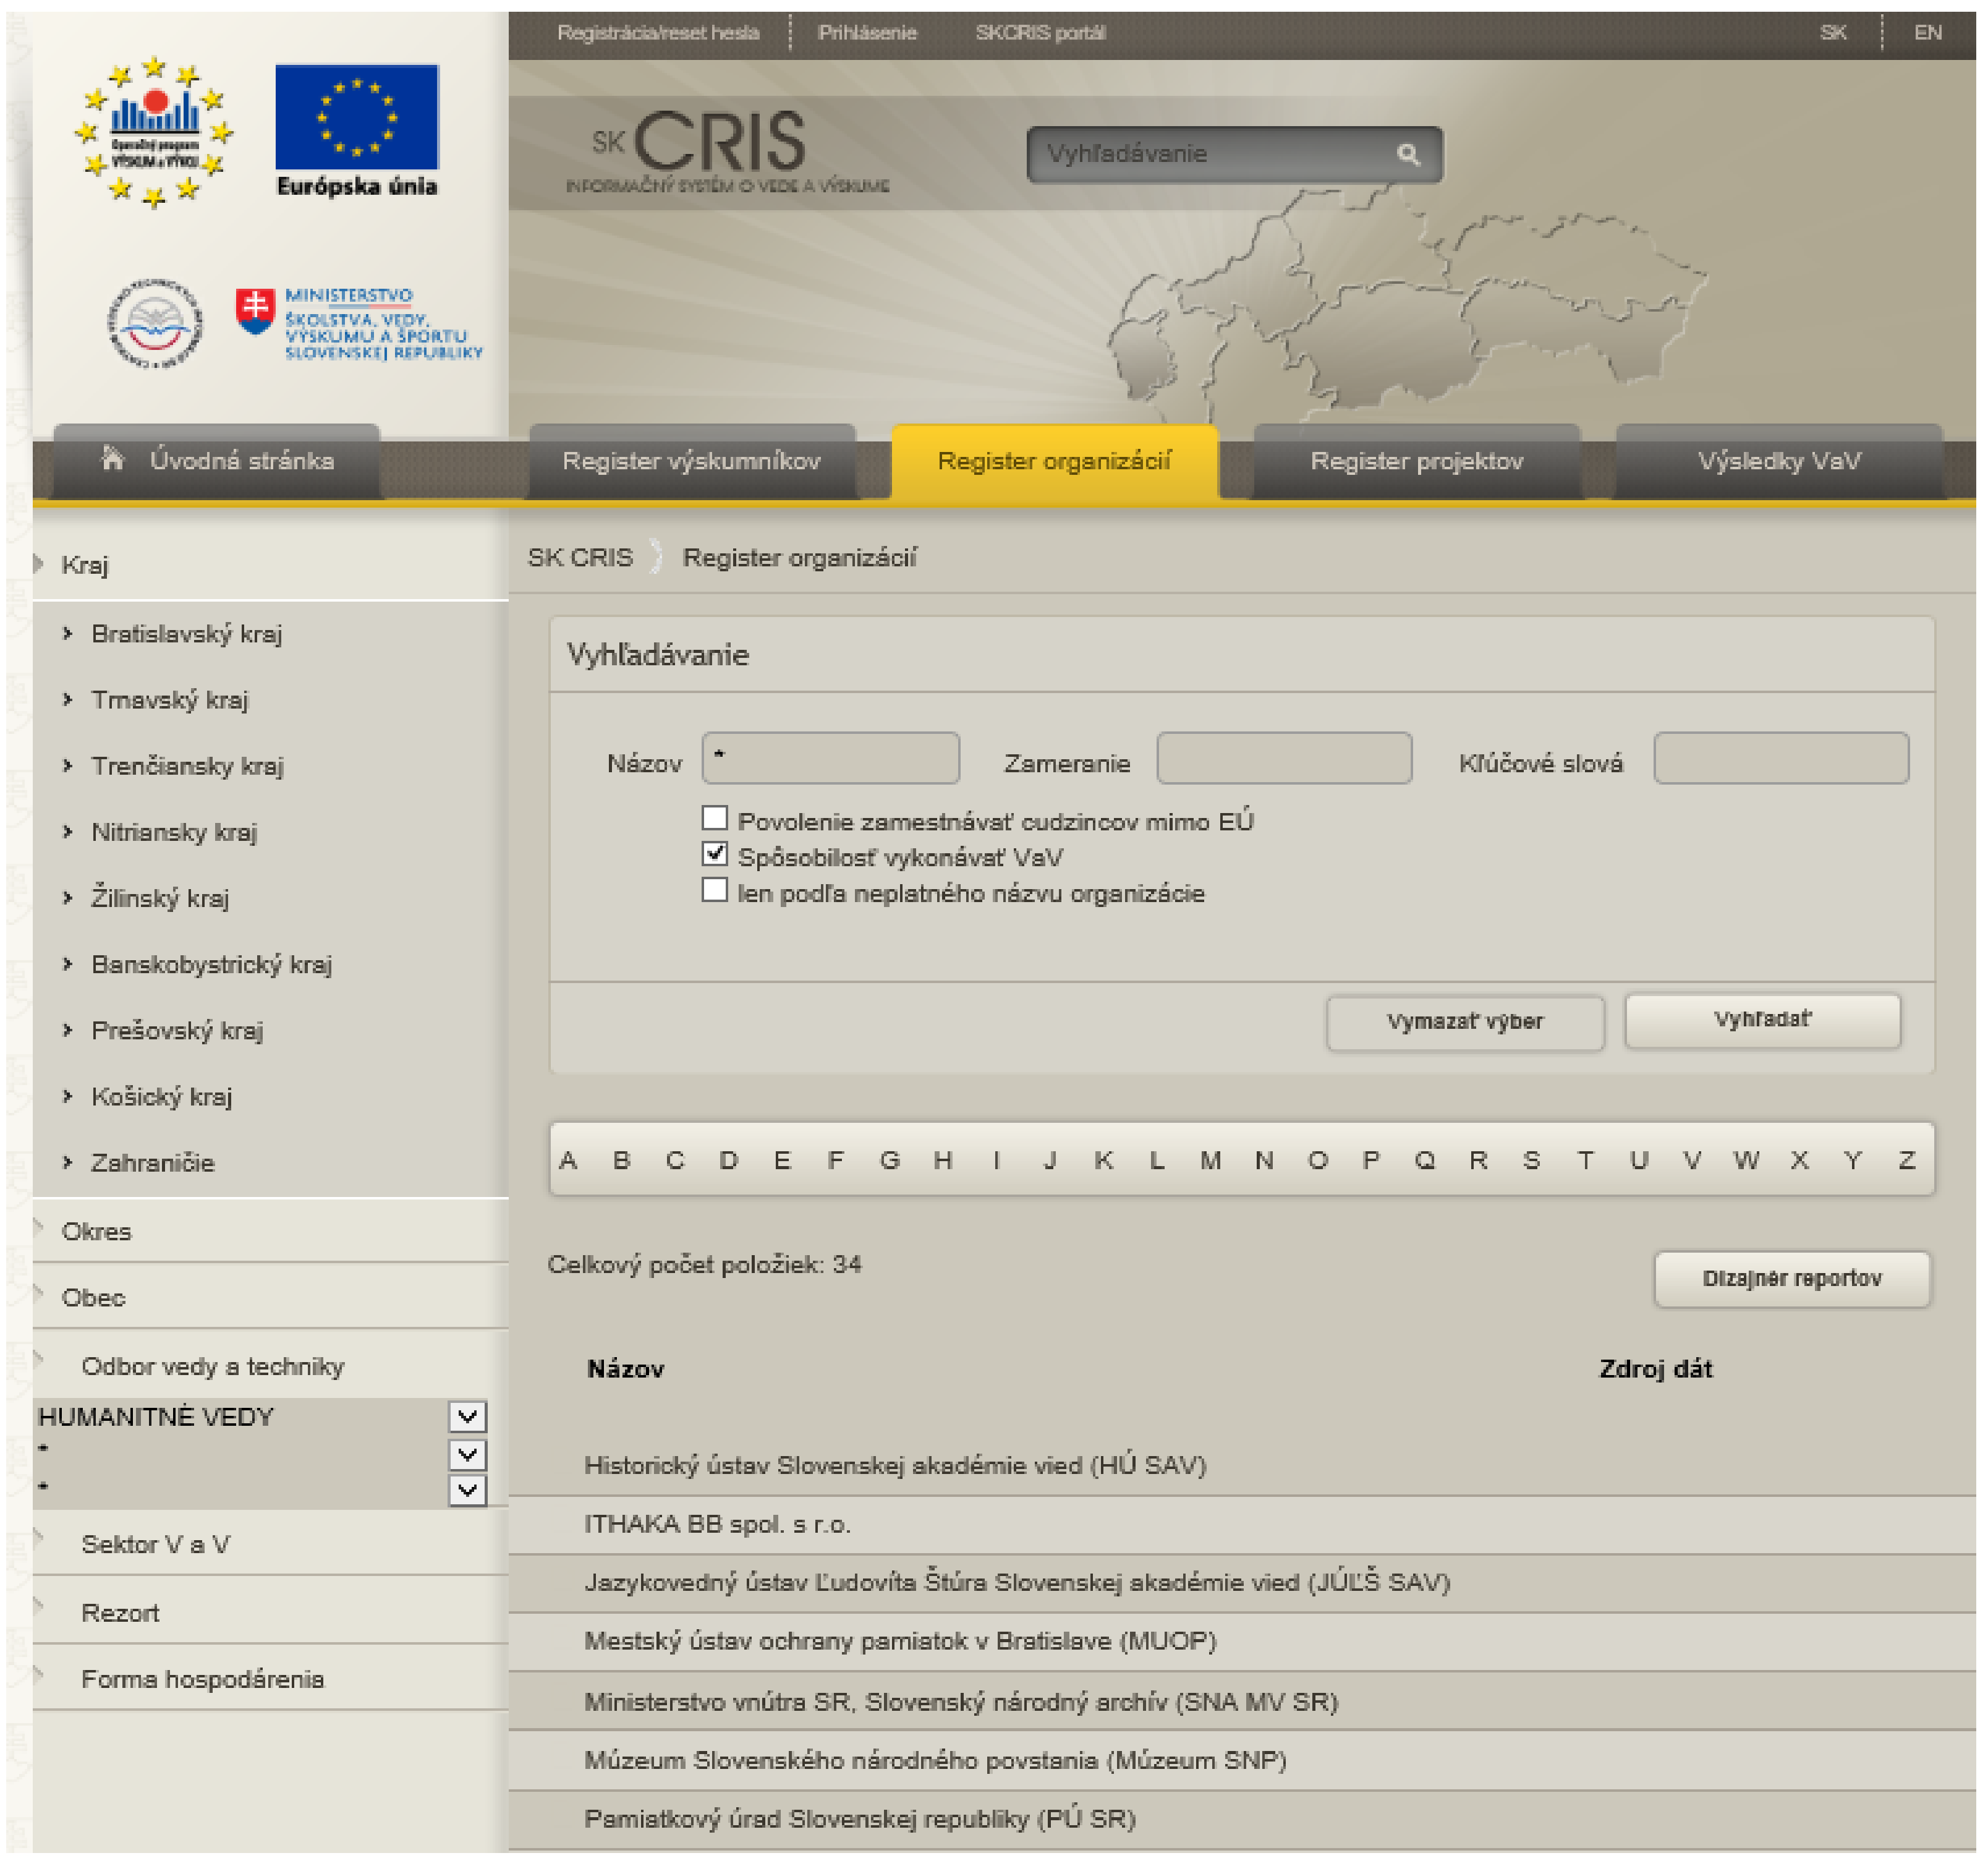
Task: Click the Operačný program Výskum a vývoj logo
Action: 154,131
